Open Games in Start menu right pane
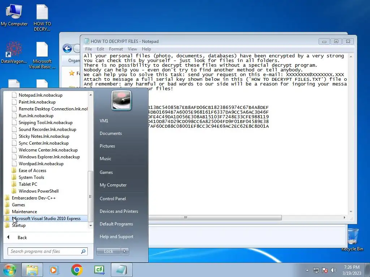Image resolution: width=370 pixels, height=277 pixels. [x=106, y=172]
